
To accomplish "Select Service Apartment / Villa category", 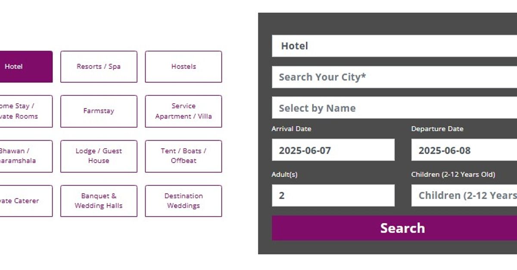I will click(184, 111).
